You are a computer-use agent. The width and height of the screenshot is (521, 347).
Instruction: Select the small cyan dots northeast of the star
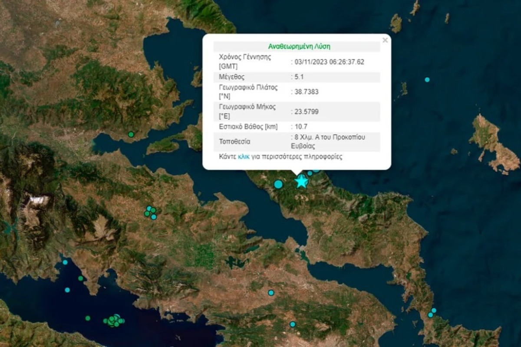click(310, 173)
